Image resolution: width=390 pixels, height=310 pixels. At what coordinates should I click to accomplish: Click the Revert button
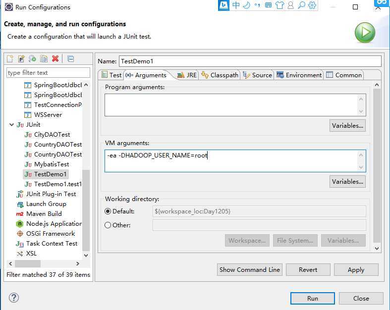click(x=308, y=270)
